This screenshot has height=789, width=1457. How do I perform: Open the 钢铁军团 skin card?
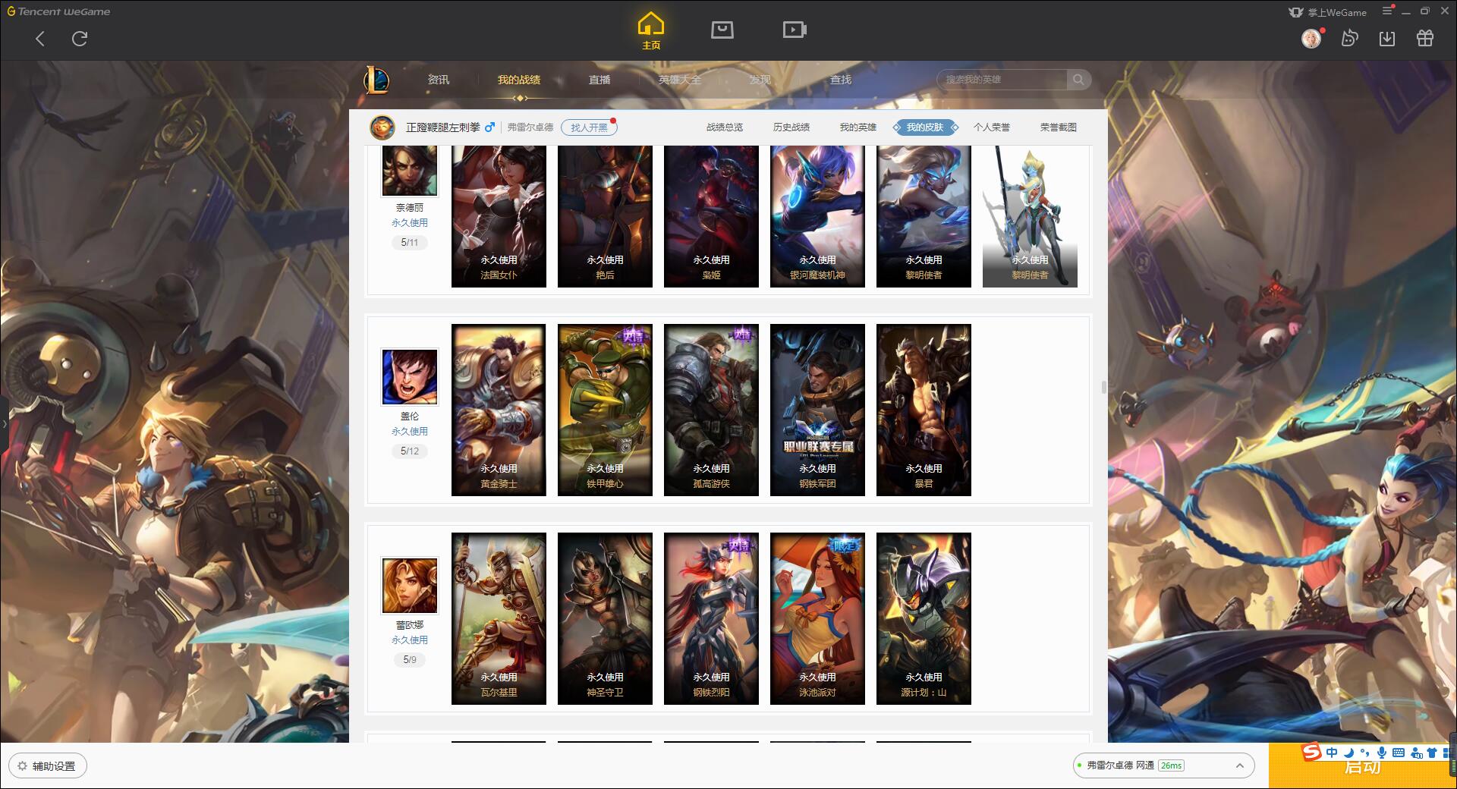point(817,410)
